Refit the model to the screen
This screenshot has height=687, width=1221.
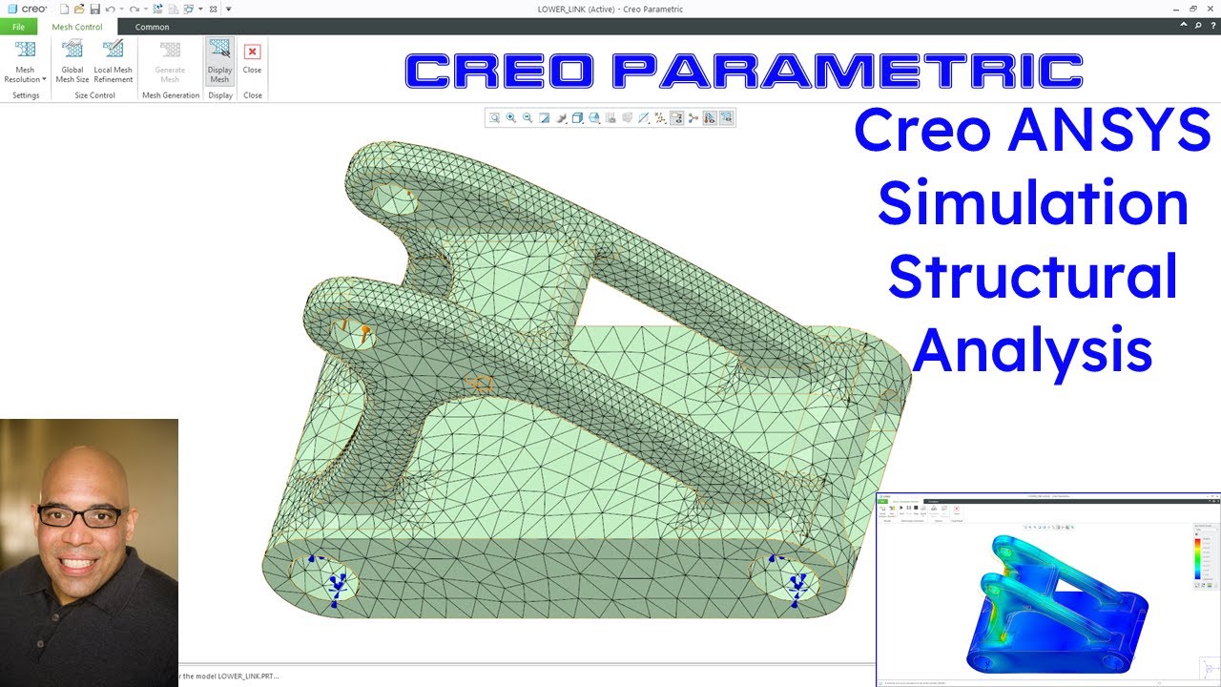tap(494, 118)
